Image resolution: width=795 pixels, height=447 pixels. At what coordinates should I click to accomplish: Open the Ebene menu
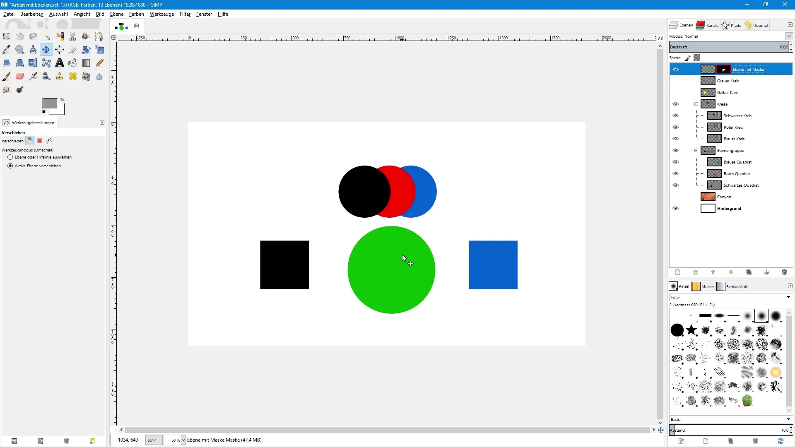pyautogui.click(x=117, y=14)
